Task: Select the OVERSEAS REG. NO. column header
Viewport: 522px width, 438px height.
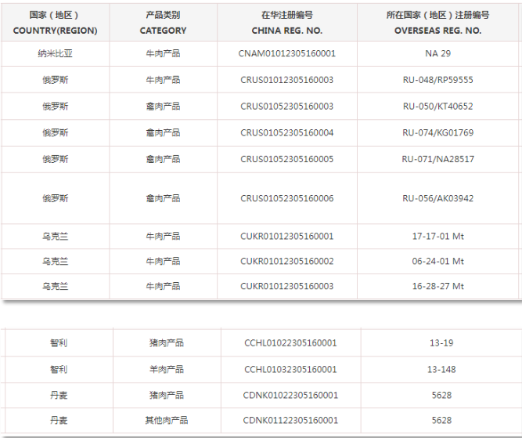Action: point(437,23)
